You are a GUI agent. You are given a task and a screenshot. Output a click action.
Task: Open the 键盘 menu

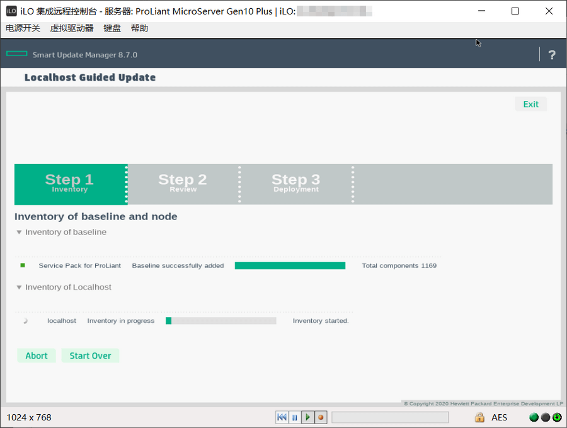pyautogui.click(x=112, y=28)
